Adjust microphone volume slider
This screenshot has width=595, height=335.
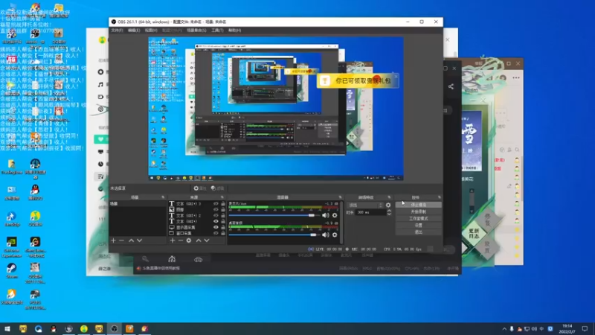[x=274, y=215]
